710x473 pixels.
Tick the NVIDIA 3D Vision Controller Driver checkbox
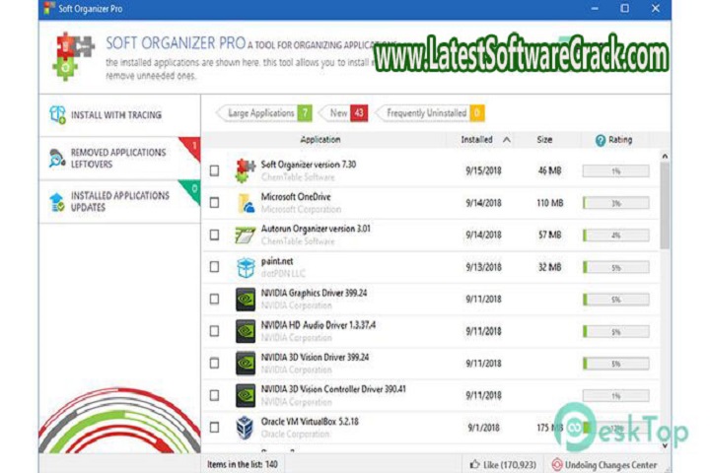click(214, 395)
